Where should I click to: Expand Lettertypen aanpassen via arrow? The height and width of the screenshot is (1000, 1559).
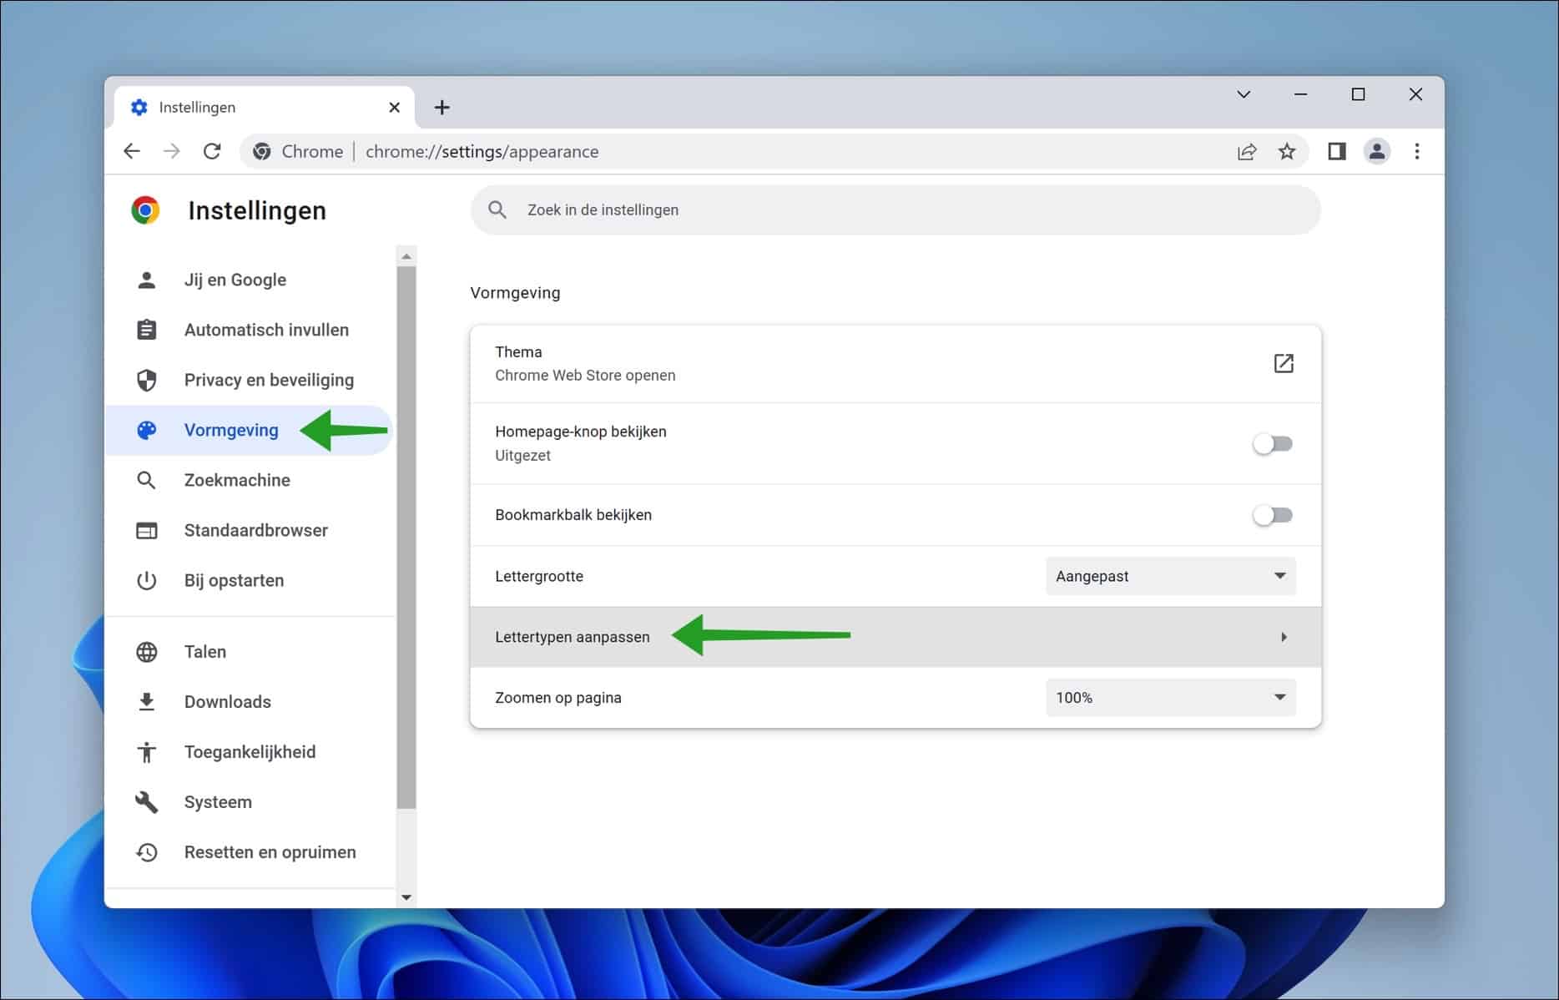coord(1284,637)
